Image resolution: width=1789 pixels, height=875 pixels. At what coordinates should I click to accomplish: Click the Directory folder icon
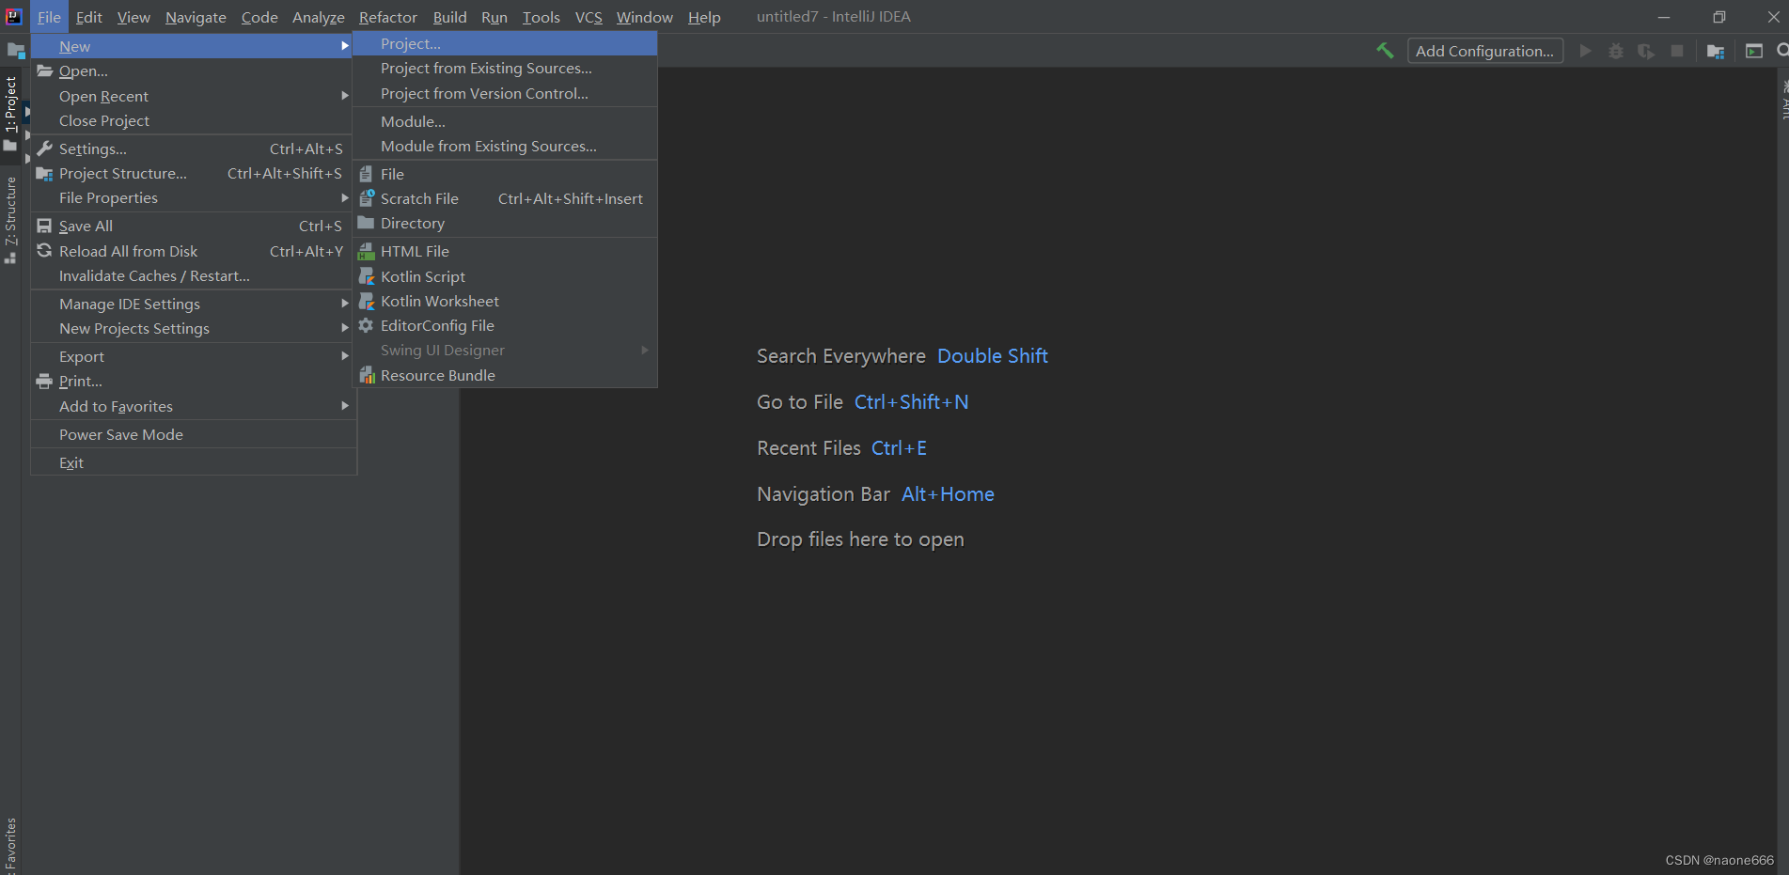(367, 223)
